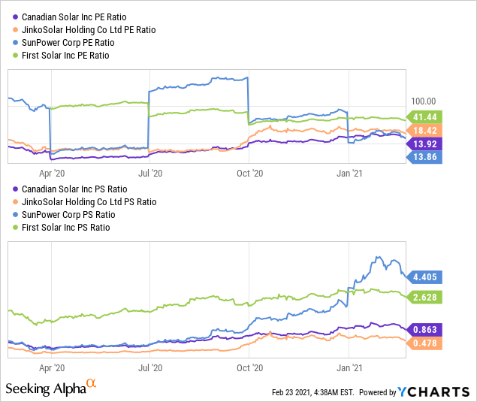This screenshot has height=402, width=477.
Task: Click the purple 0.863 PS value tag
Action: click(x=424, y=330)
